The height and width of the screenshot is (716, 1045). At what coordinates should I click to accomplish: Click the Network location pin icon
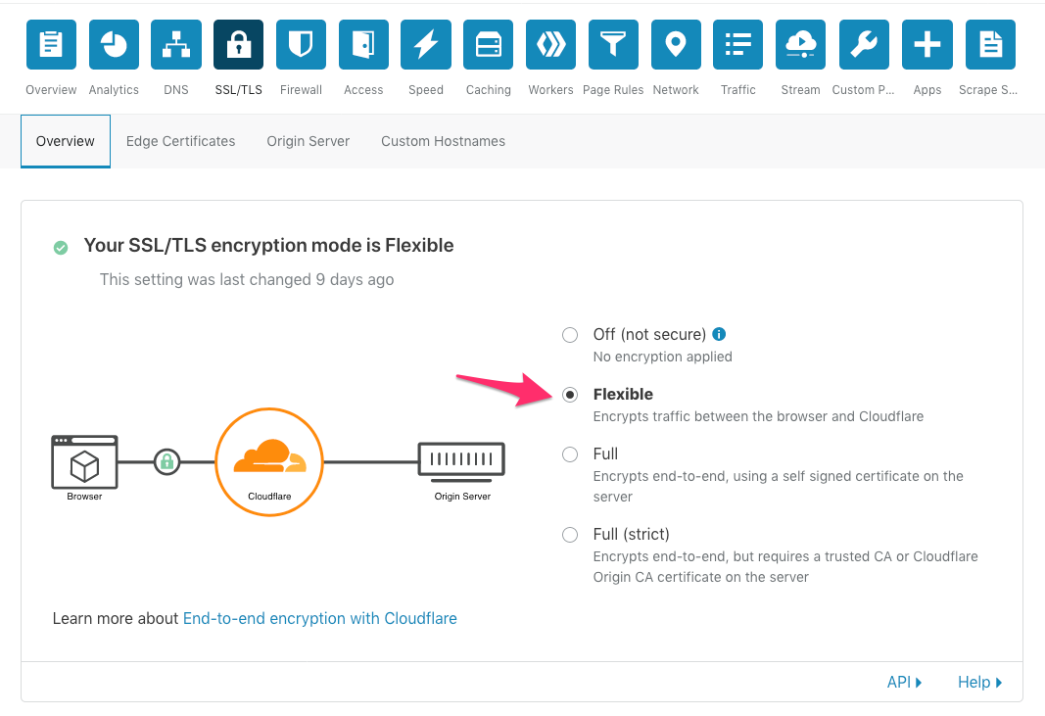coord(676,44)
